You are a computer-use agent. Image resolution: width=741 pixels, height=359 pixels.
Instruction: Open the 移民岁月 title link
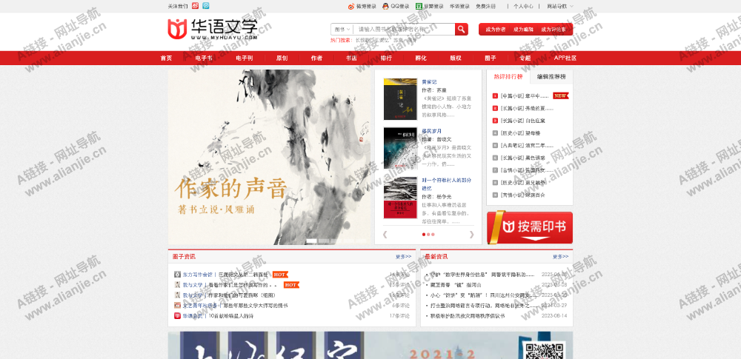(432, 131)
